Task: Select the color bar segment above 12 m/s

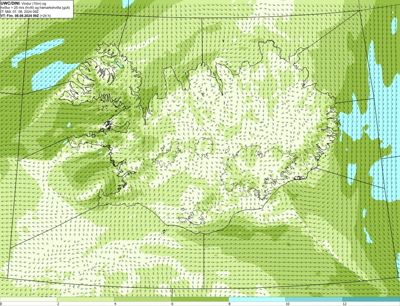Action: [371, 299]
